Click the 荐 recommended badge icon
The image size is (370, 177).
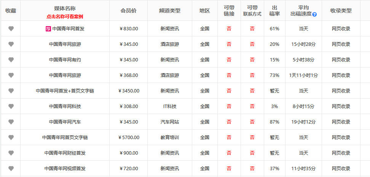pos(48,28)
